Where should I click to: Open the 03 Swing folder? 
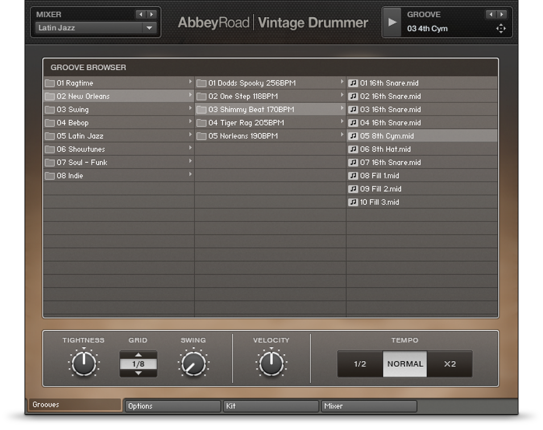(x=118, y=109)
